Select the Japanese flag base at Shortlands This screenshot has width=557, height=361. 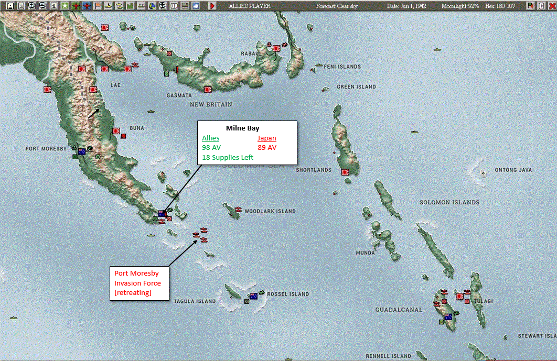click(x=345, y=172)
